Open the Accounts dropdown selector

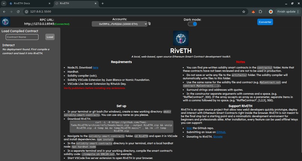click(x=120, y=24)
